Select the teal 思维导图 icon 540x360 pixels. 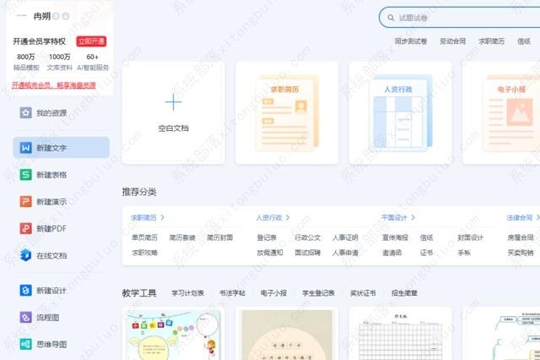click(26, 344)
